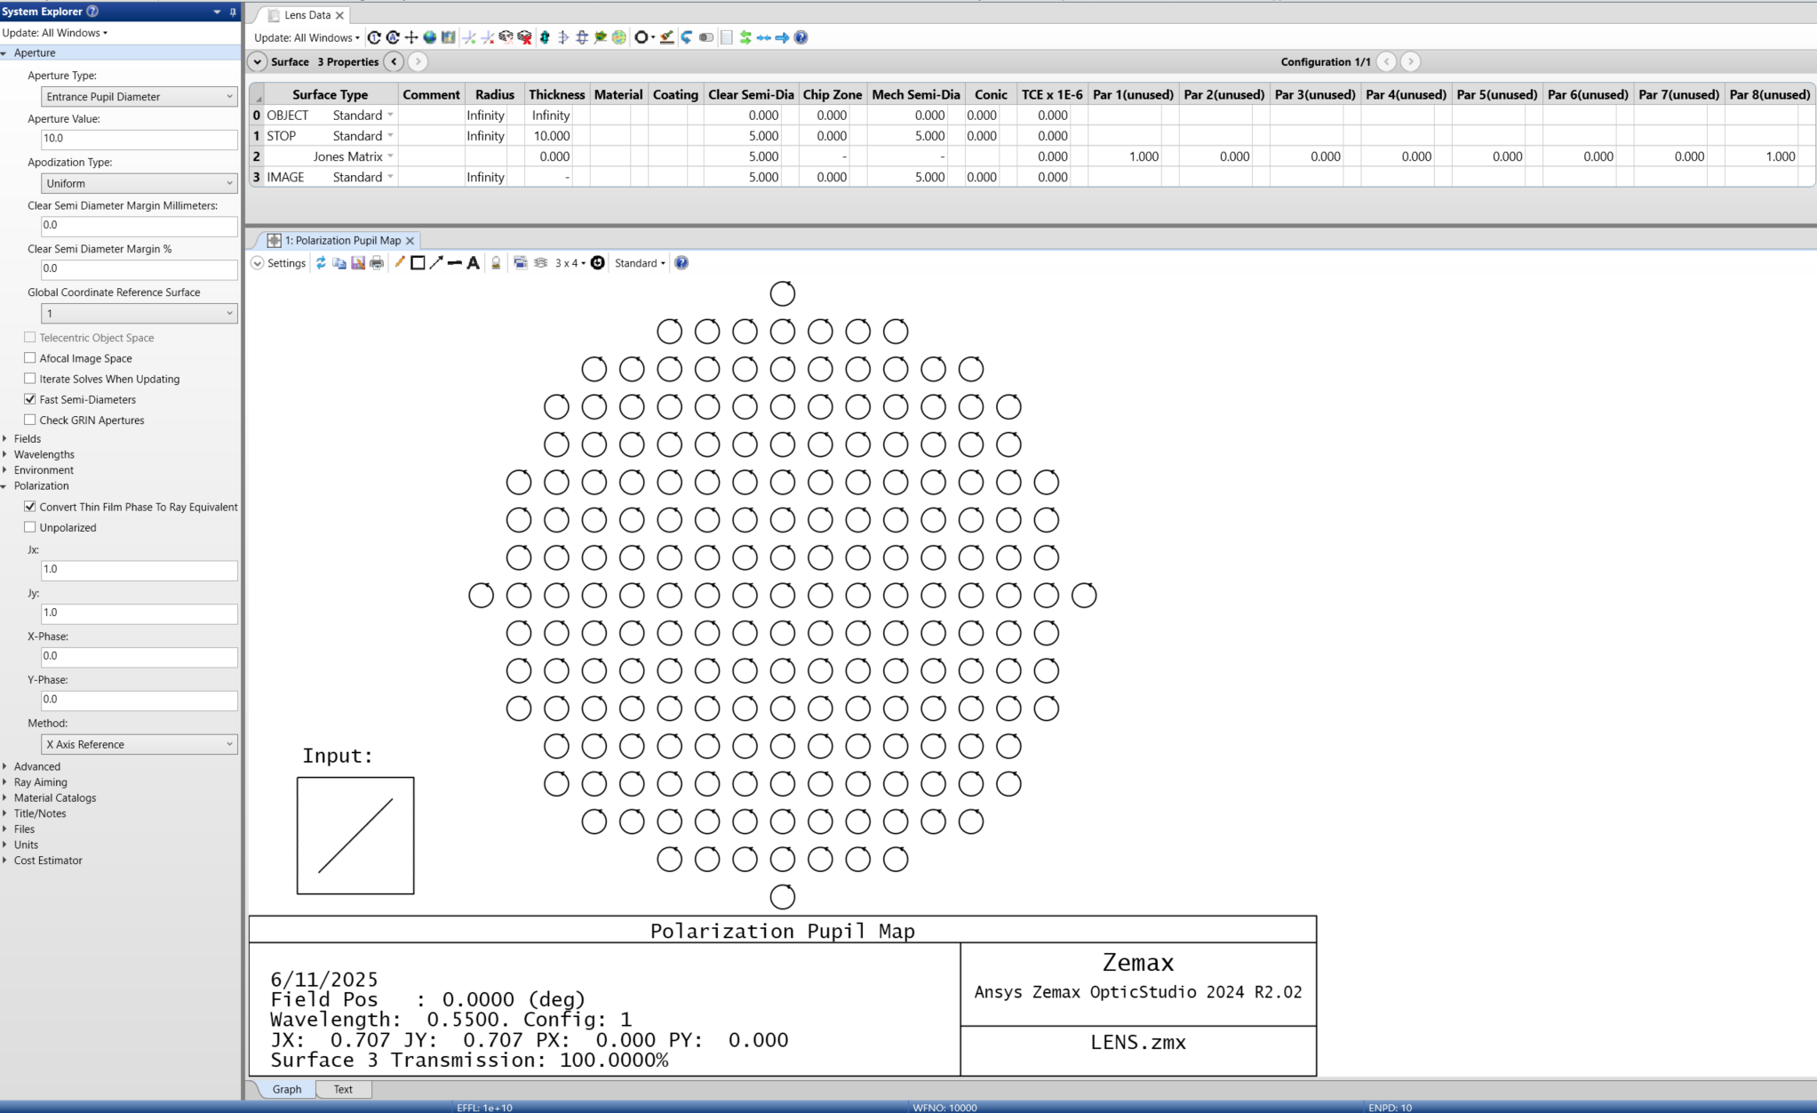Click the clone window icon in the Pupil Map toolbar
1817x1113 pixels.
(x=521, y=263)
